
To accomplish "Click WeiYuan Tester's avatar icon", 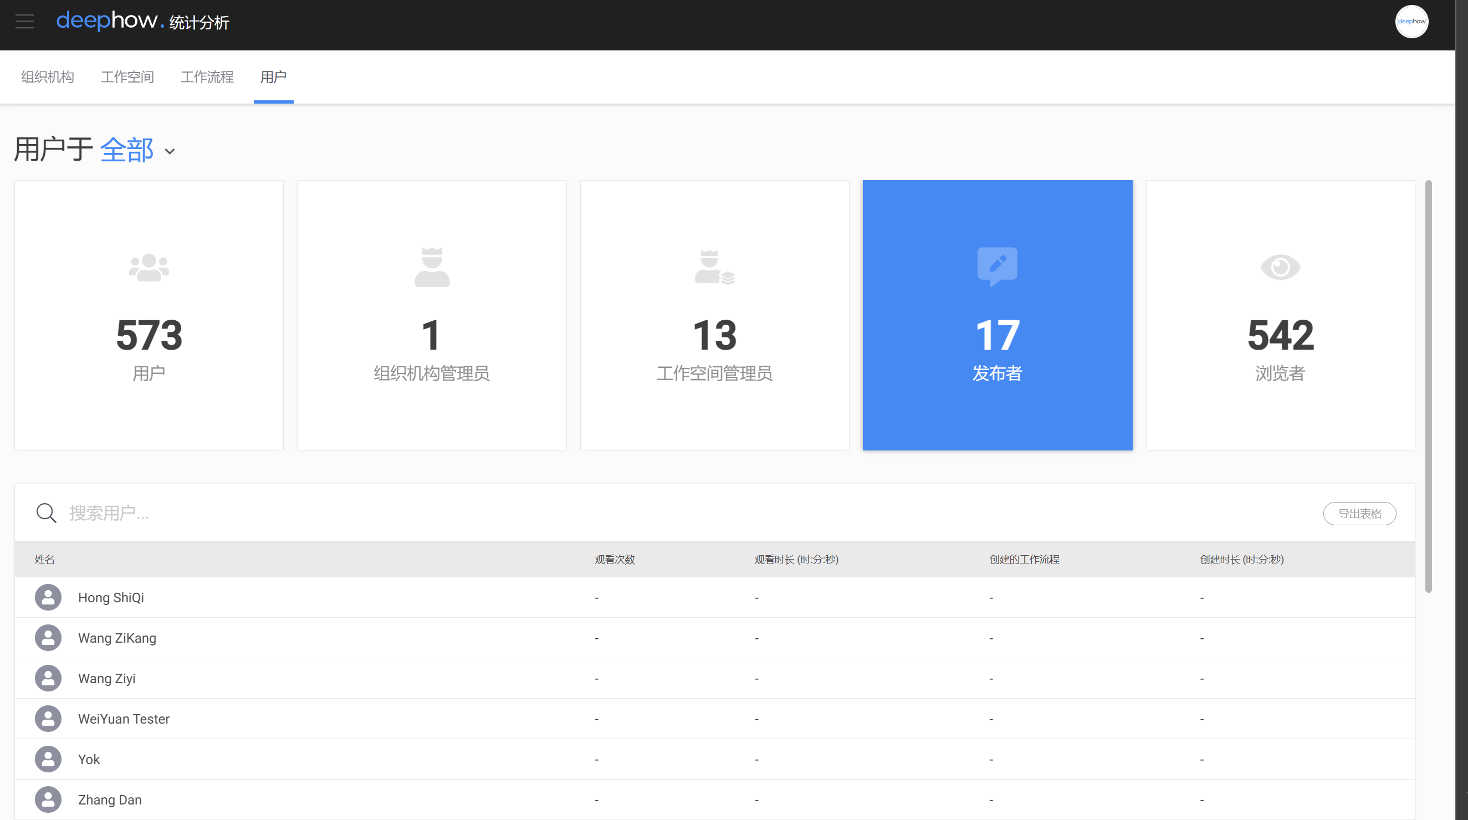I will click(x=48, y=719).
